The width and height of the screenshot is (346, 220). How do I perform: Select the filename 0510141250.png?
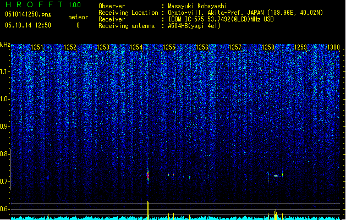[28, 14]
